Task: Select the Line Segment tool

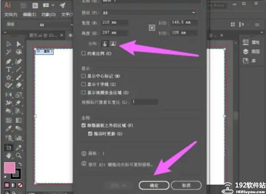Action: (x=19, y=69)
